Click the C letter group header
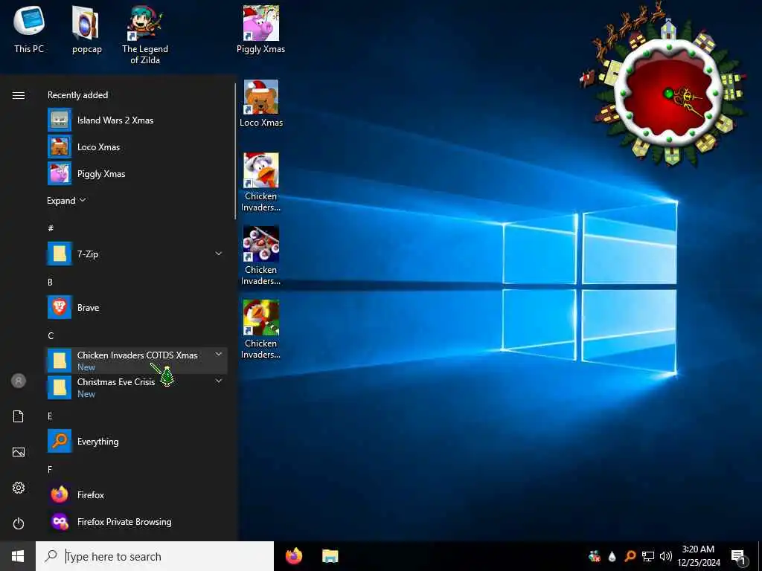The width and height of the screenshot is (762, 571). point(50,335)
